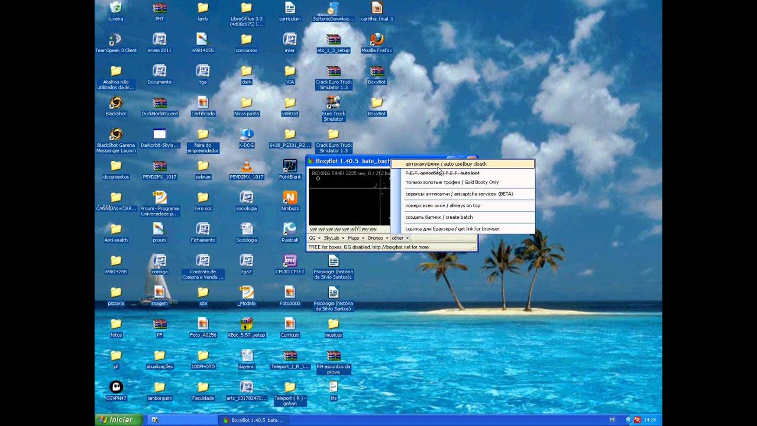Toggle the 'P.E.T. auto loot' option
This screenshot has width=757, height=426.
click(x=462, y=173)
